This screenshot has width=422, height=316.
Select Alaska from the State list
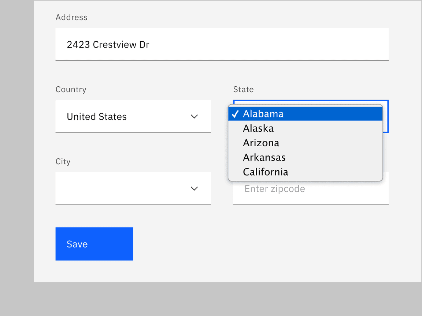click(258, 128)
